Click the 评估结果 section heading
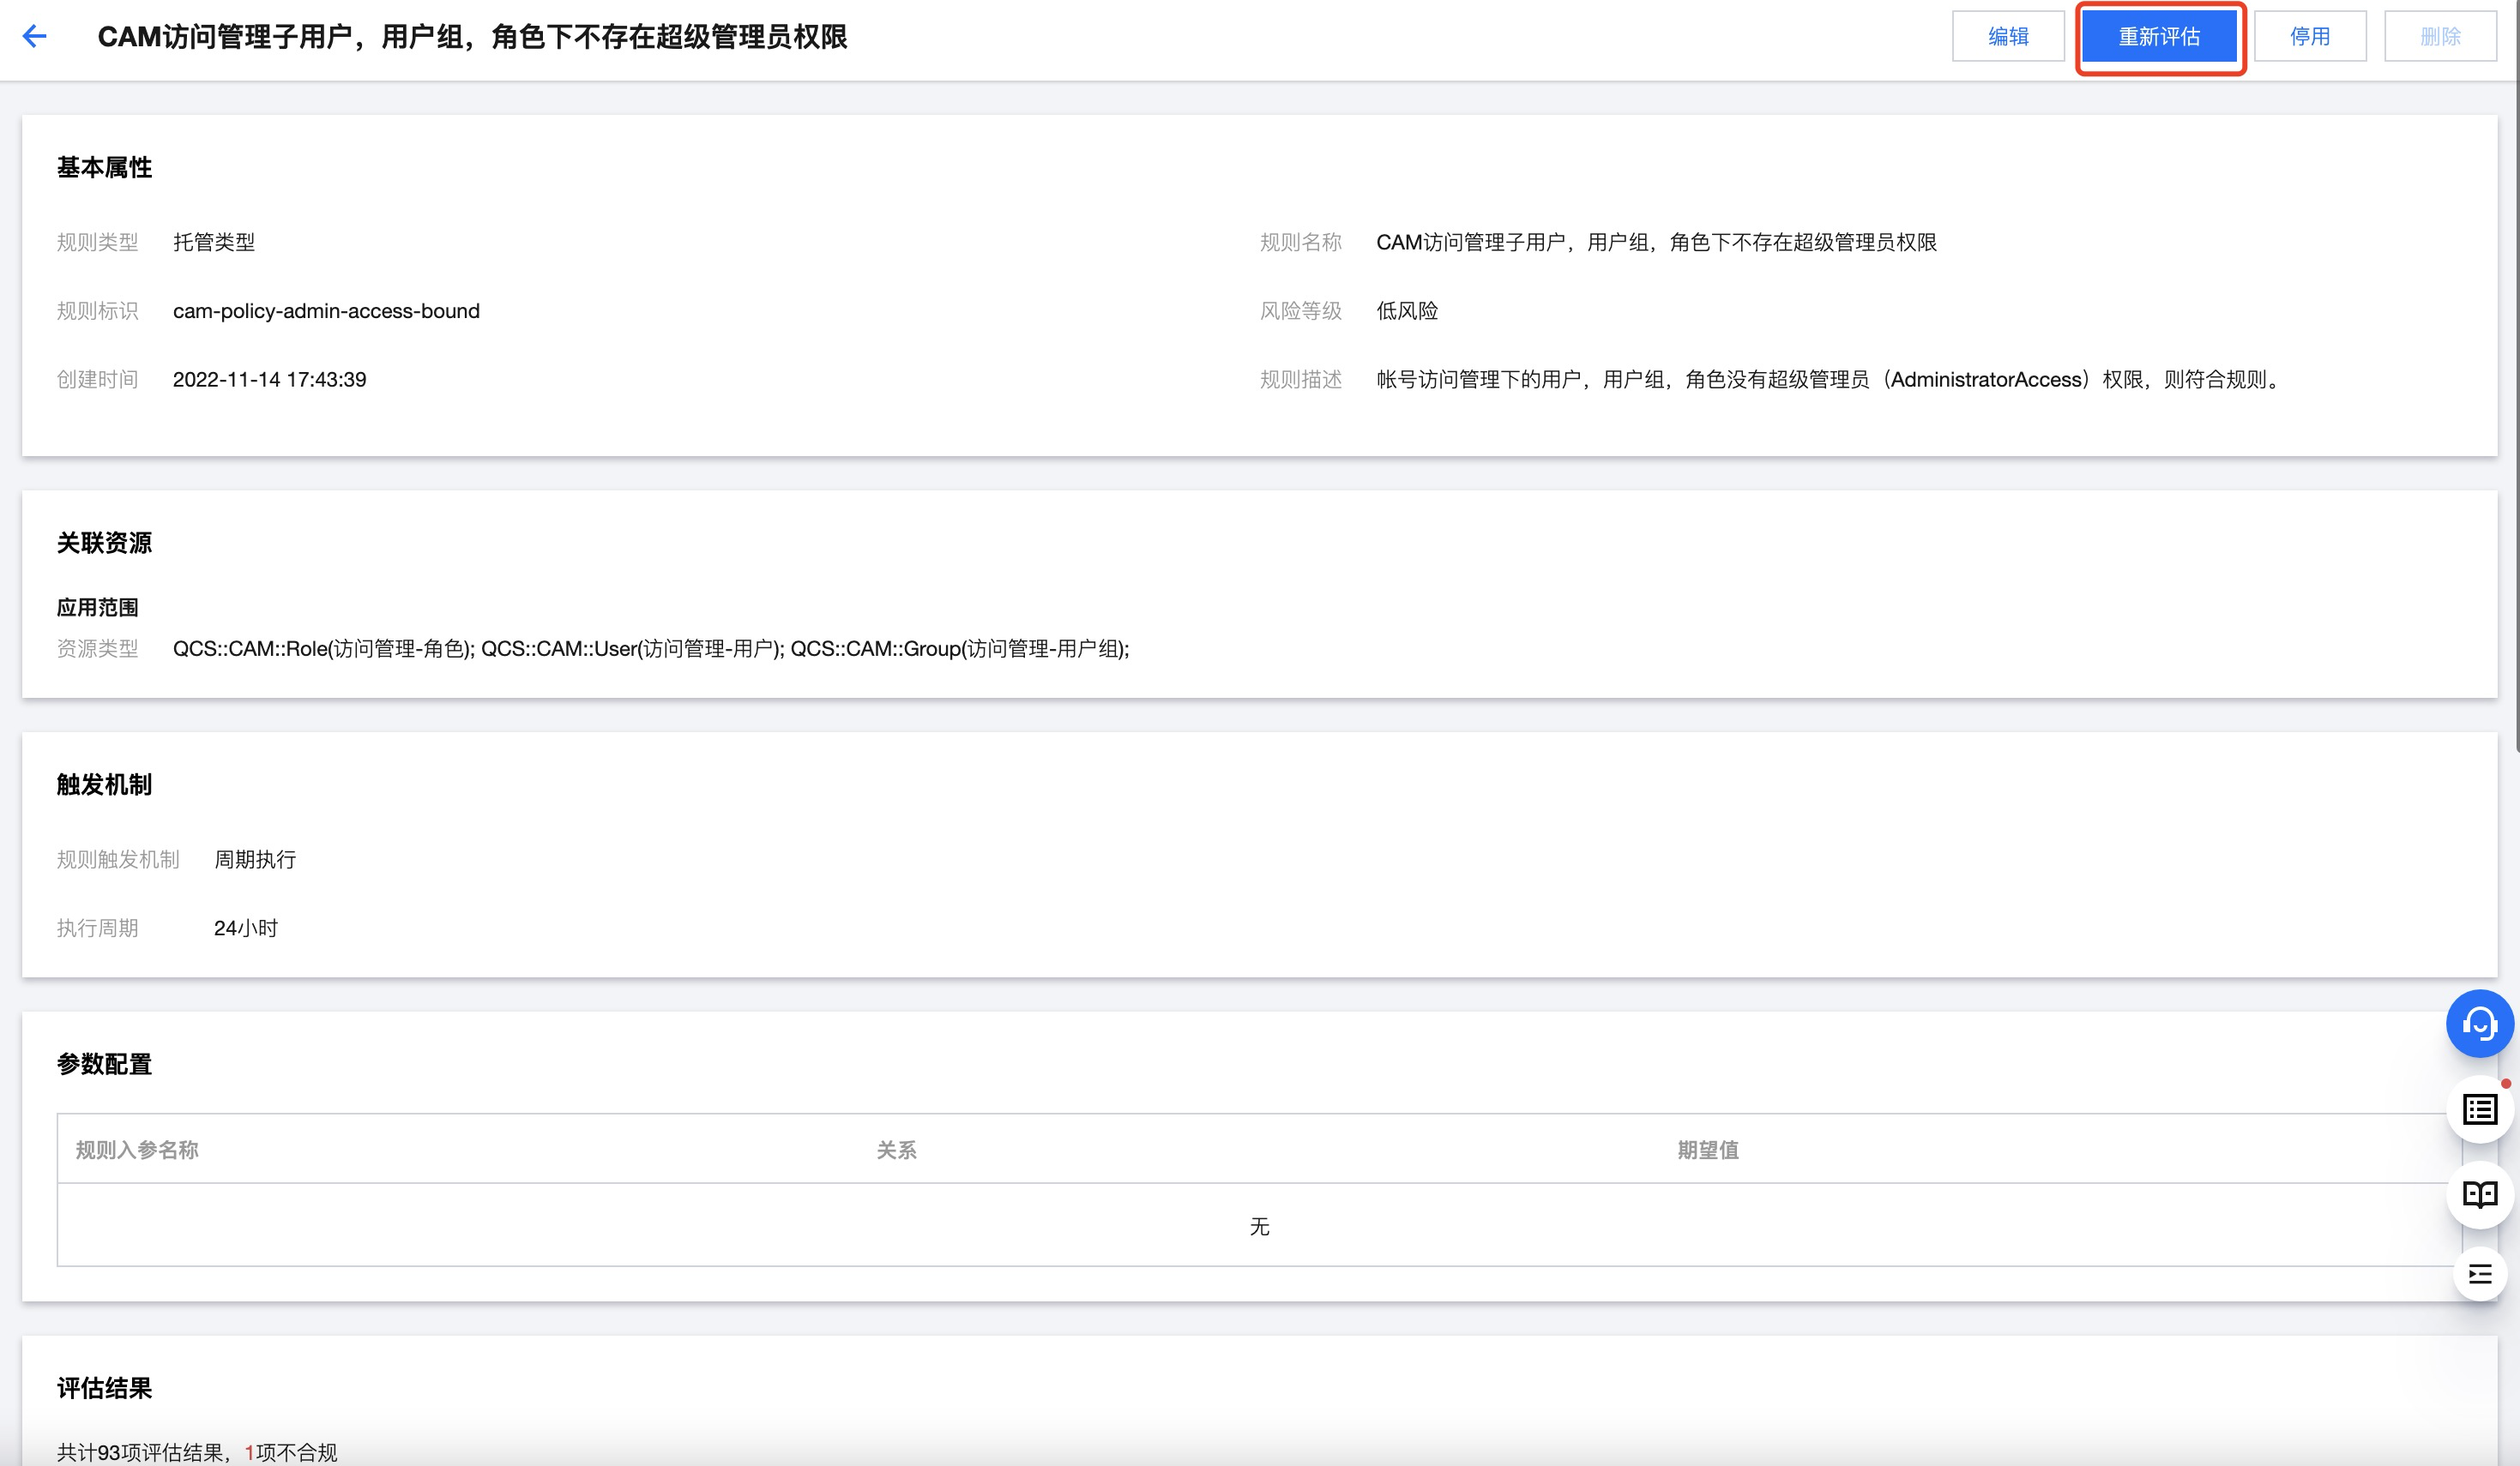This screenshot has width=2520, height=1466. (x=104, y=1388)
